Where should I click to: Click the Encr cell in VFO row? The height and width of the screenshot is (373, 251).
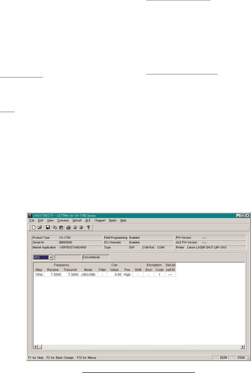click(x=149, y=274)
